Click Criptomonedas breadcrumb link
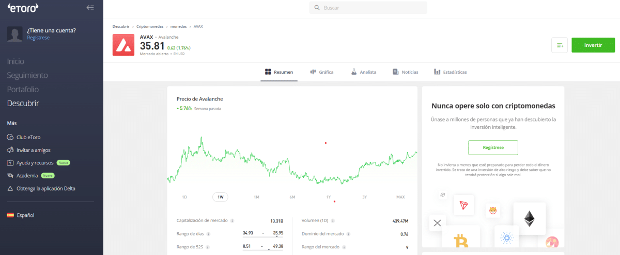This screenshot has height=255, width=620. (x=150, y=26)
